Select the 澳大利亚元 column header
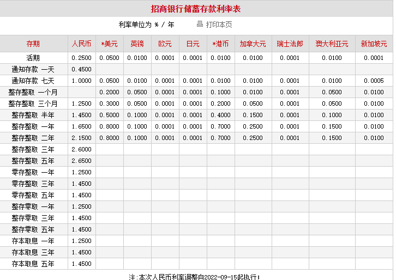The height and width of the screenshot is (280, 396). [332, 44]
